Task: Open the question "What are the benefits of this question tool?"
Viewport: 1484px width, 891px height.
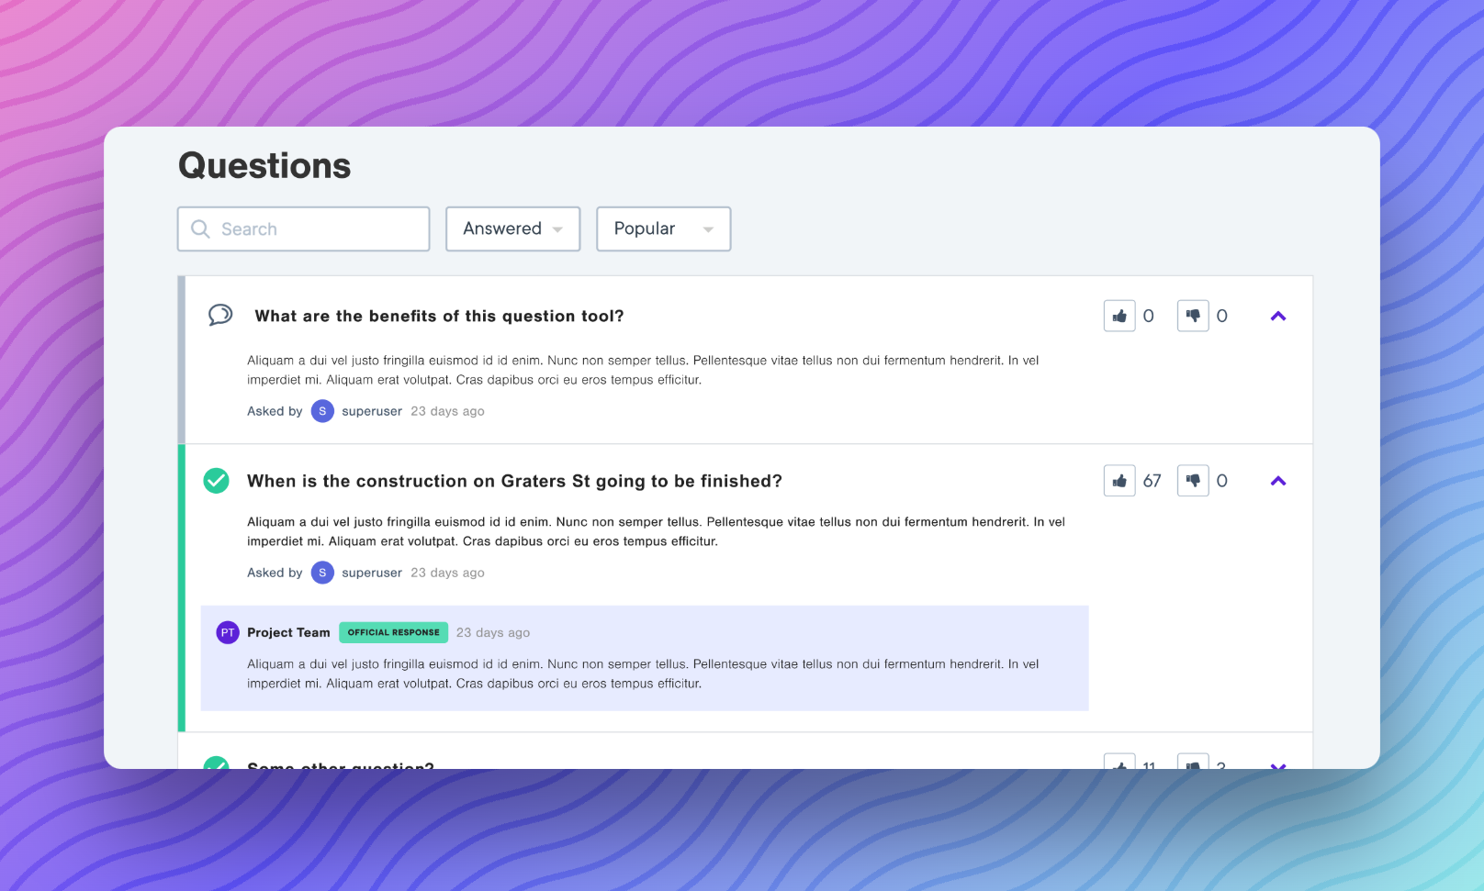Action: (x=439, y=316)
